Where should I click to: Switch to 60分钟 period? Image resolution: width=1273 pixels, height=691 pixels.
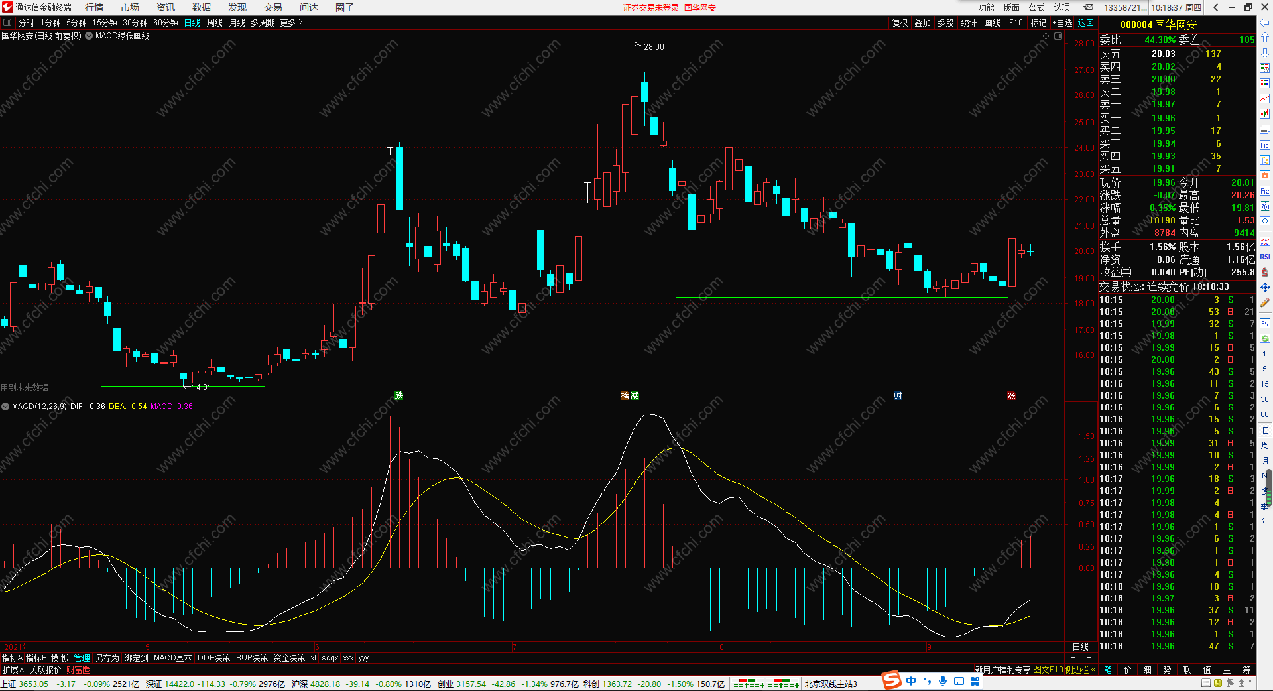point(166,23)
